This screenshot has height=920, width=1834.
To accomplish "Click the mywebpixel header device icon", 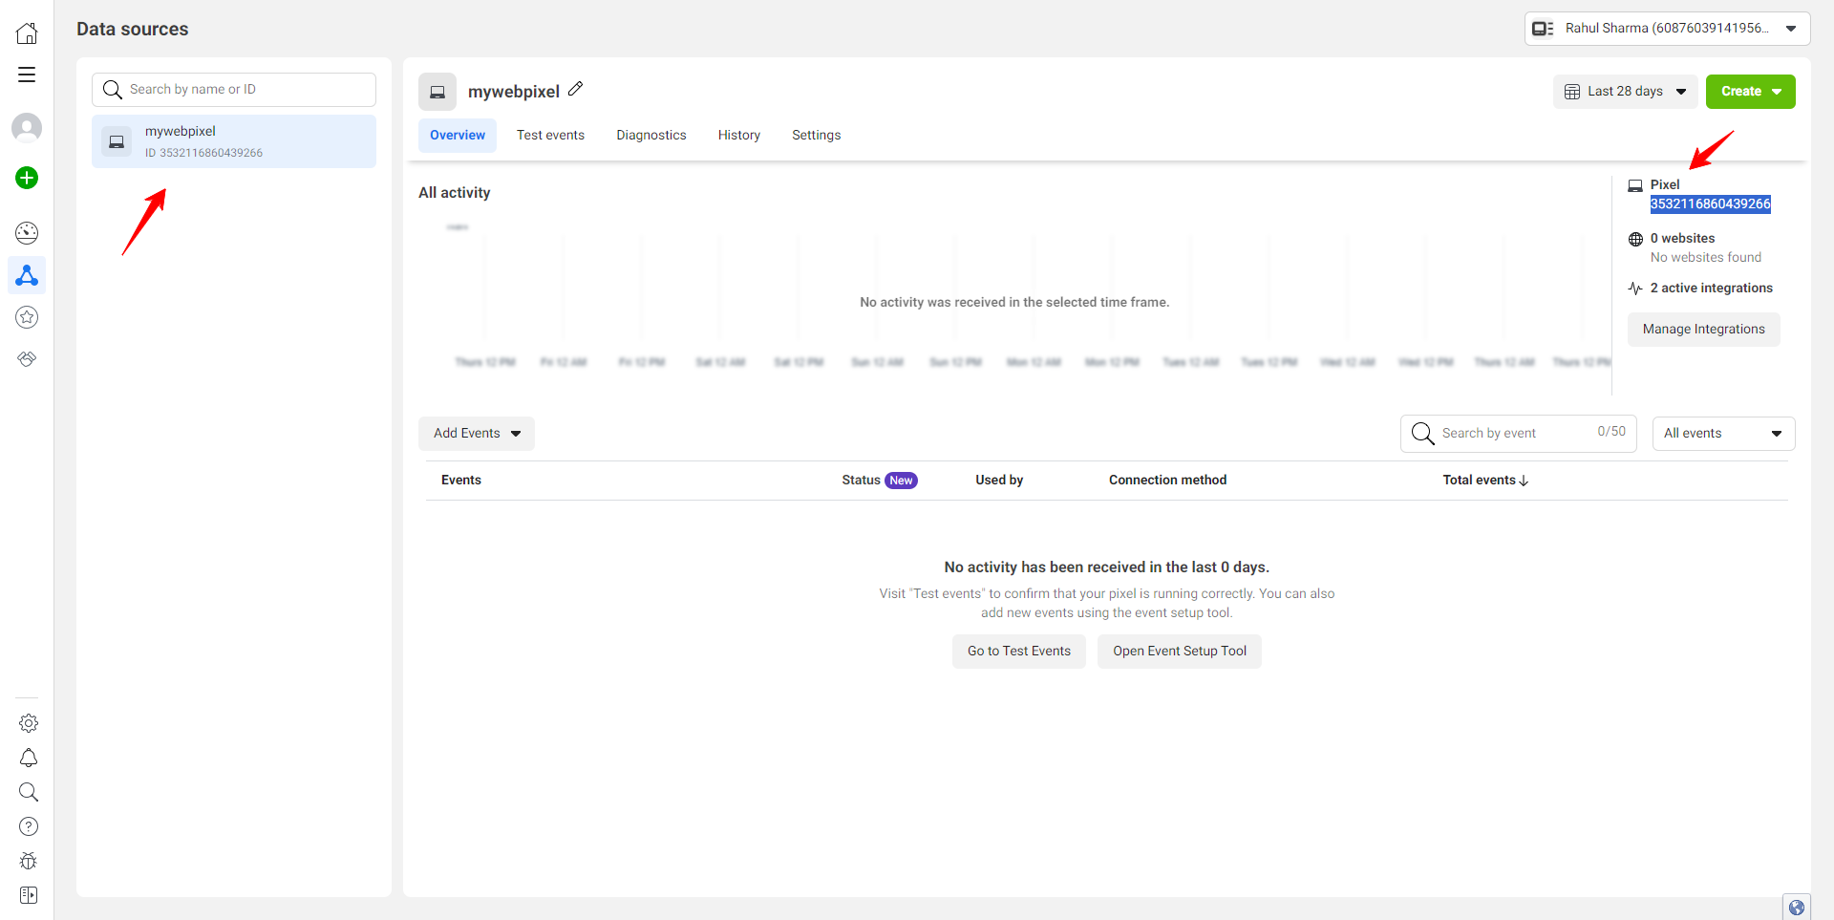I will (437, 92).
